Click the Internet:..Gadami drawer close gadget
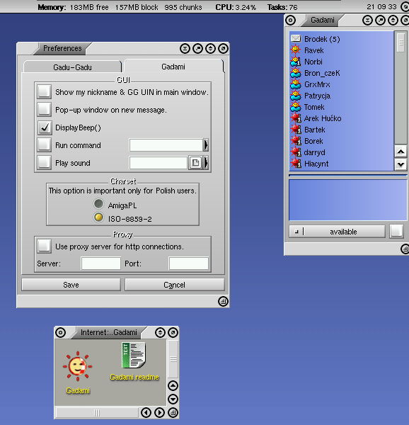This screenshot has height=425, width=409. coord(60,332)
